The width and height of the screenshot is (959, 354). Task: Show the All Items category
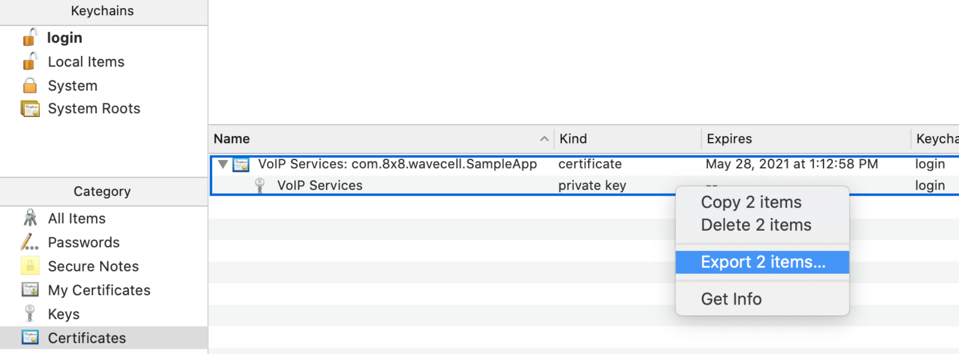tap(76, 218)
